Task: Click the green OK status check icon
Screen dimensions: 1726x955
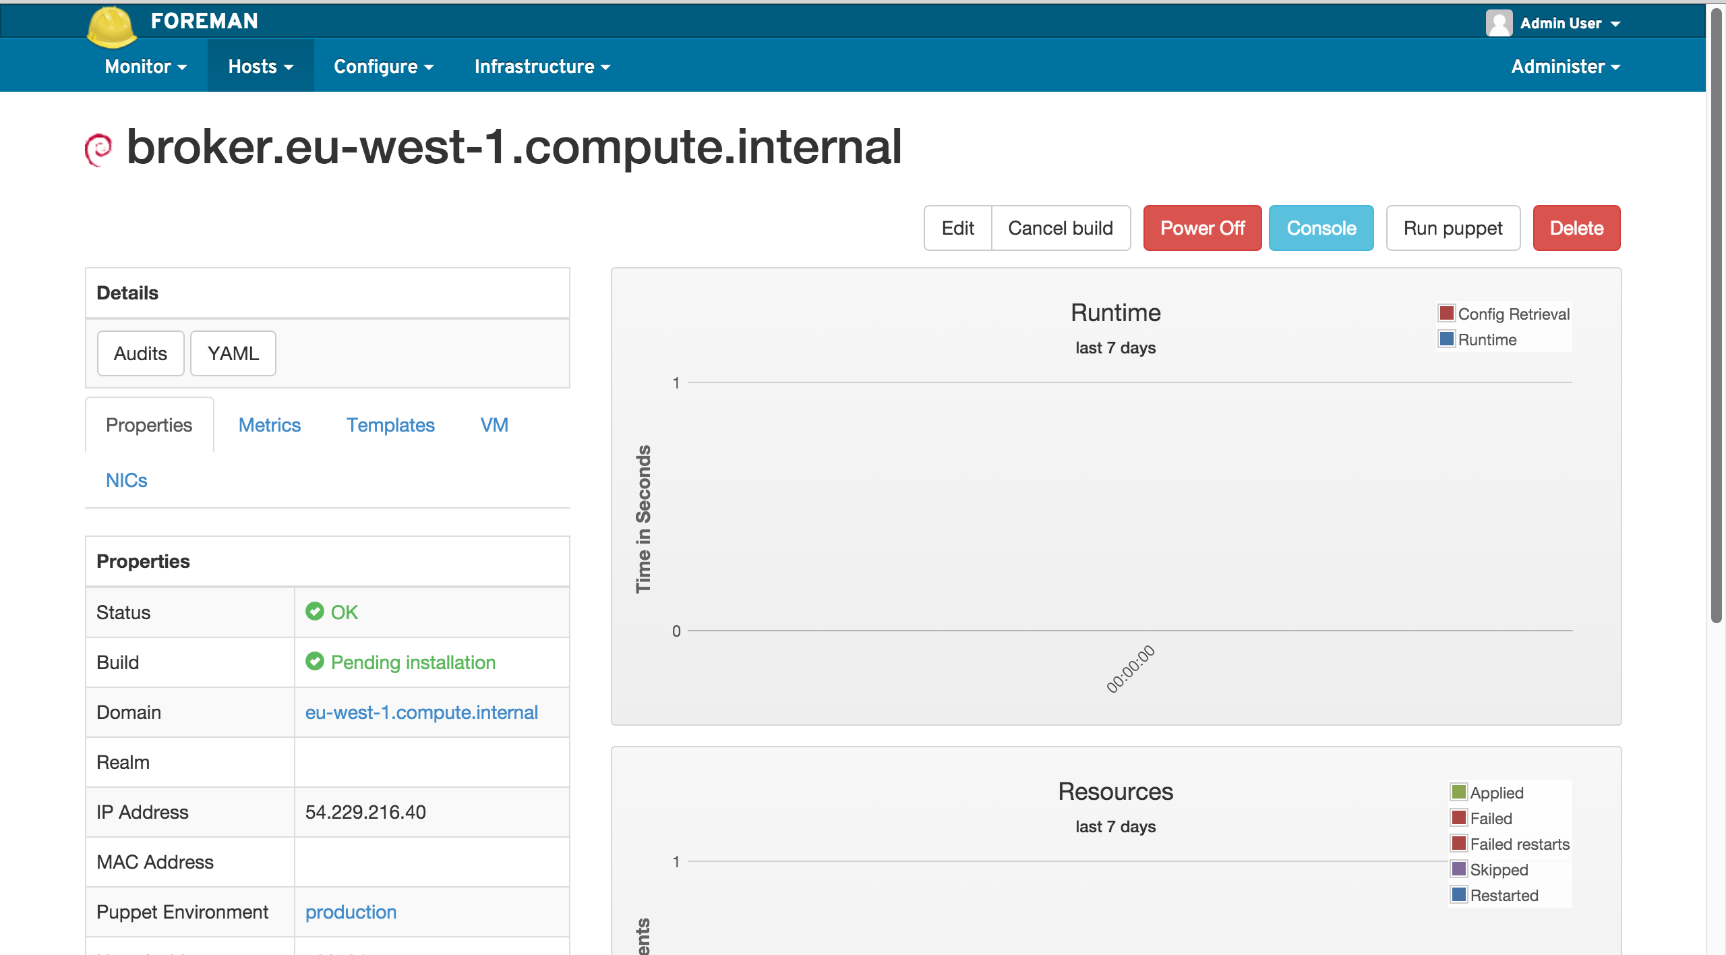Action: (314, 612)
